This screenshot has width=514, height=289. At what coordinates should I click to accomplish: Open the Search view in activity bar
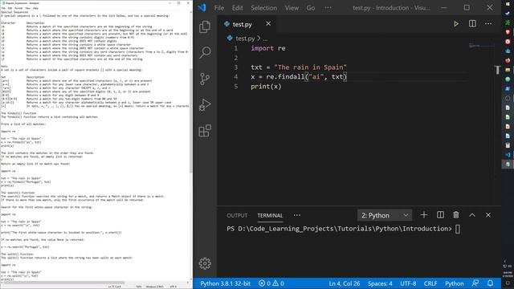(205, 52)
